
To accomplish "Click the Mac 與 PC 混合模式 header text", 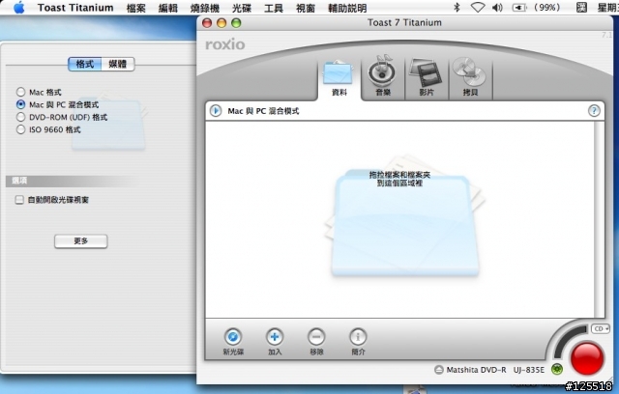I will [263, 111].
